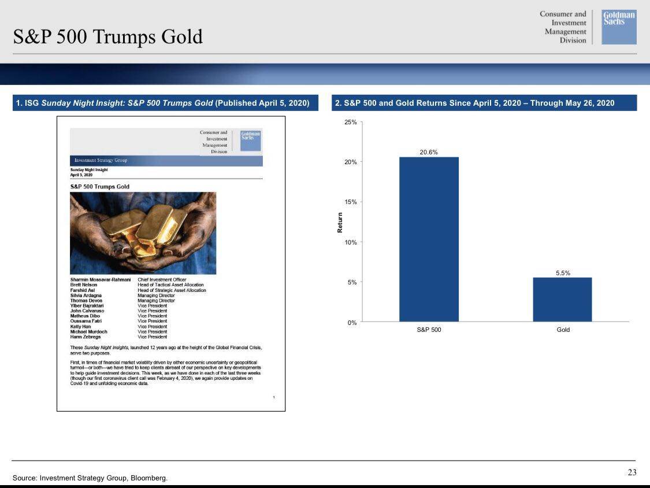Click the '15%' y-axis tick label

coord(350,202)
